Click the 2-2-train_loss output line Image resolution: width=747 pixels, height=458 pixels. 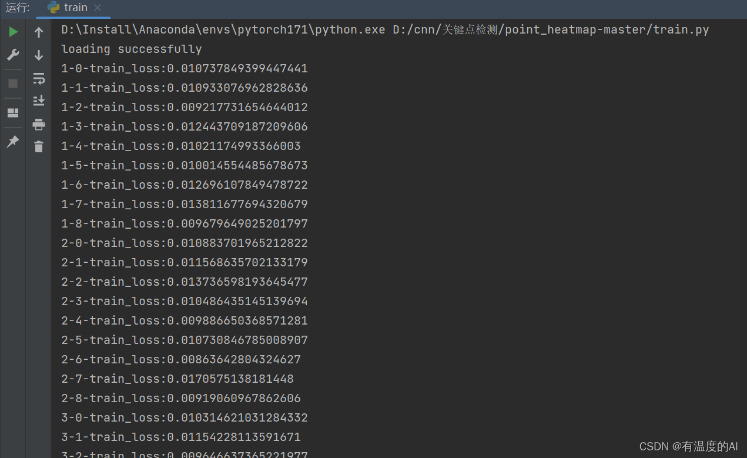[x=185, y=282]
